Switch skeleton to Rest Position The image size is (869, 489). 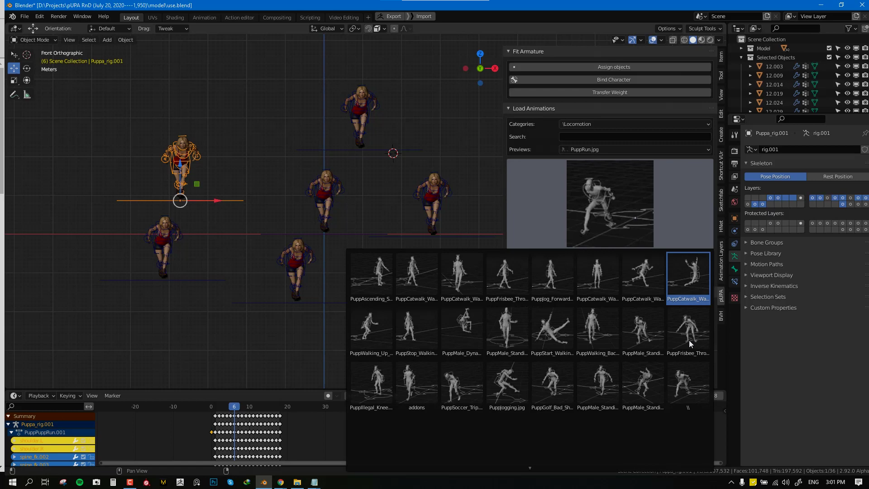[837, 177]
